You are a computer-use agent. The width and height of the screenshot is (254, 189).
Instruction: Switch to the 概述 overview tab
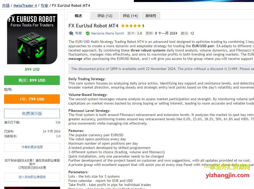coord(78,16)
